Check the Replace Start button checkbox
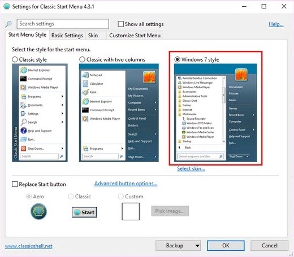 click(x=15, y=184)
